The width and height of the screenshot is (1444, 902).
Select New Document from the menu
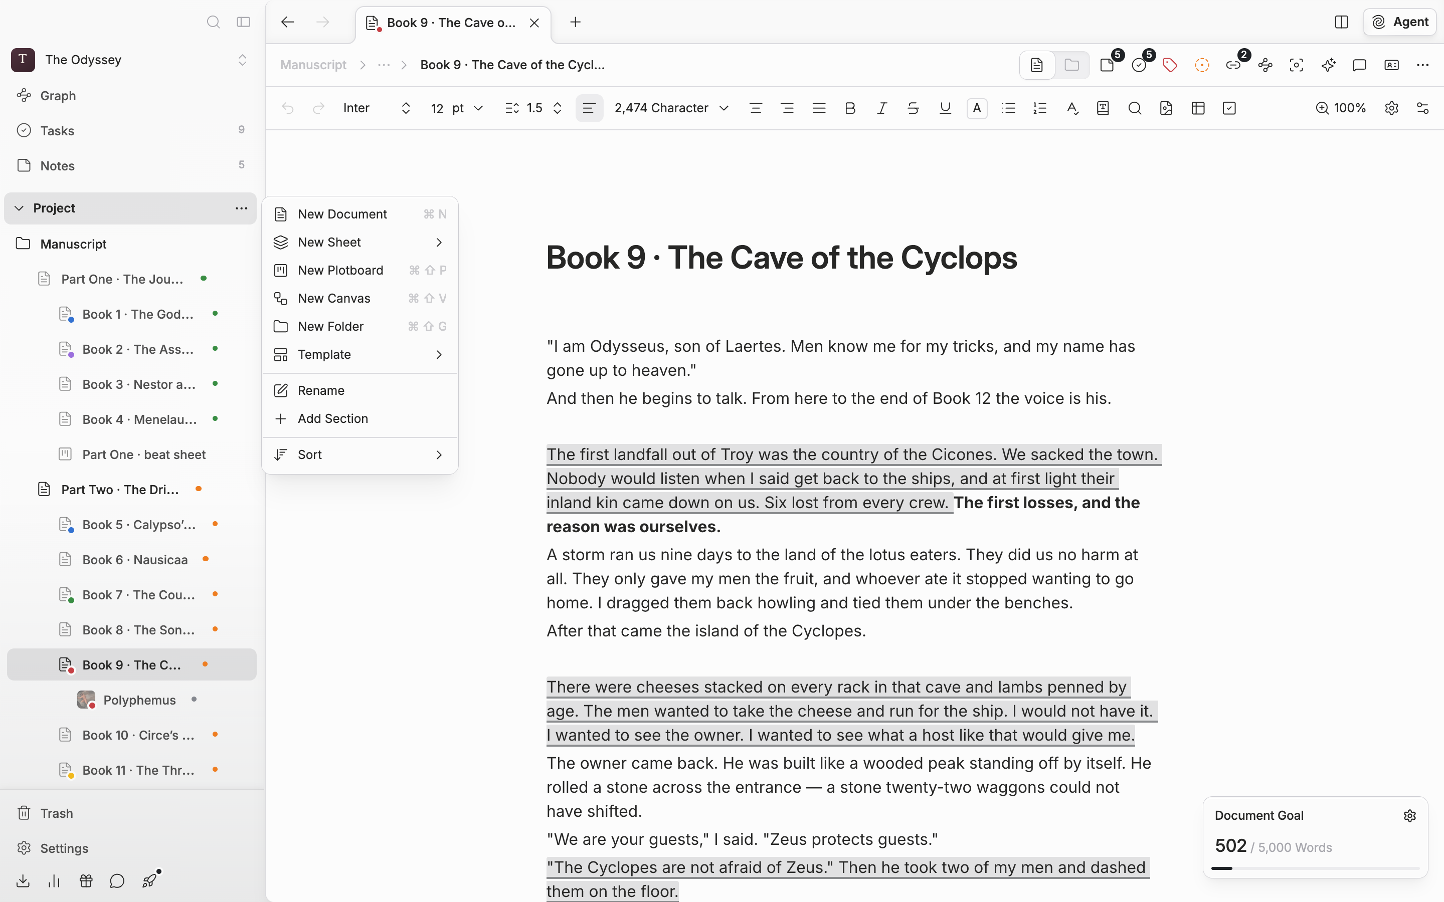coord(360,214)
